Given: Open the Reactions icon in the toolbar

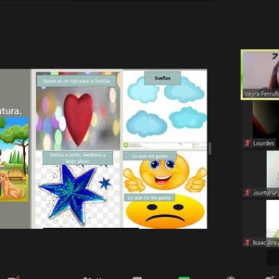Looking at the screenshot, I should click(x=230, y=278).
